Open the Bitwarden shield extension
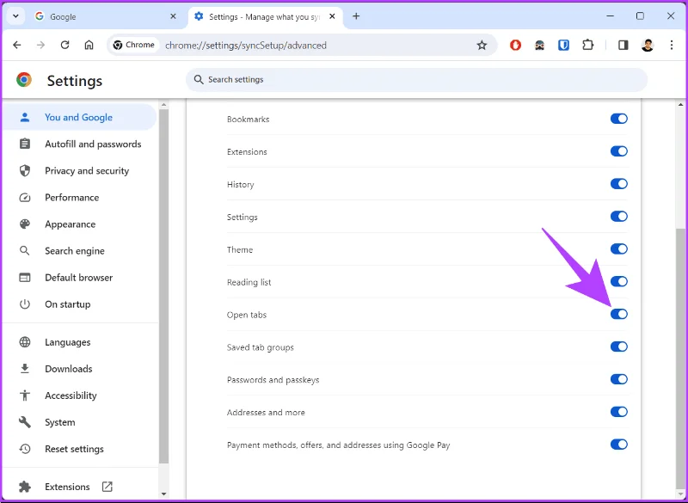The width and height of the screenshot is (688, 503). (x=563, y=45)
